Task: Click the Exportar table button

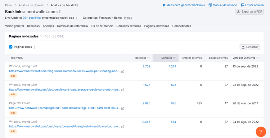Action: pyautogui.click(x=250, y=47)
